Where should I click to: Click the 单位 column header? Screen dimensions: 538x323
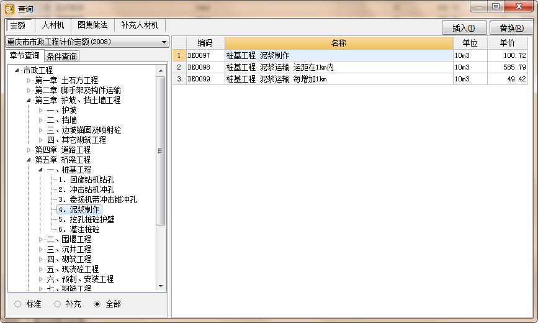(470, 43)
